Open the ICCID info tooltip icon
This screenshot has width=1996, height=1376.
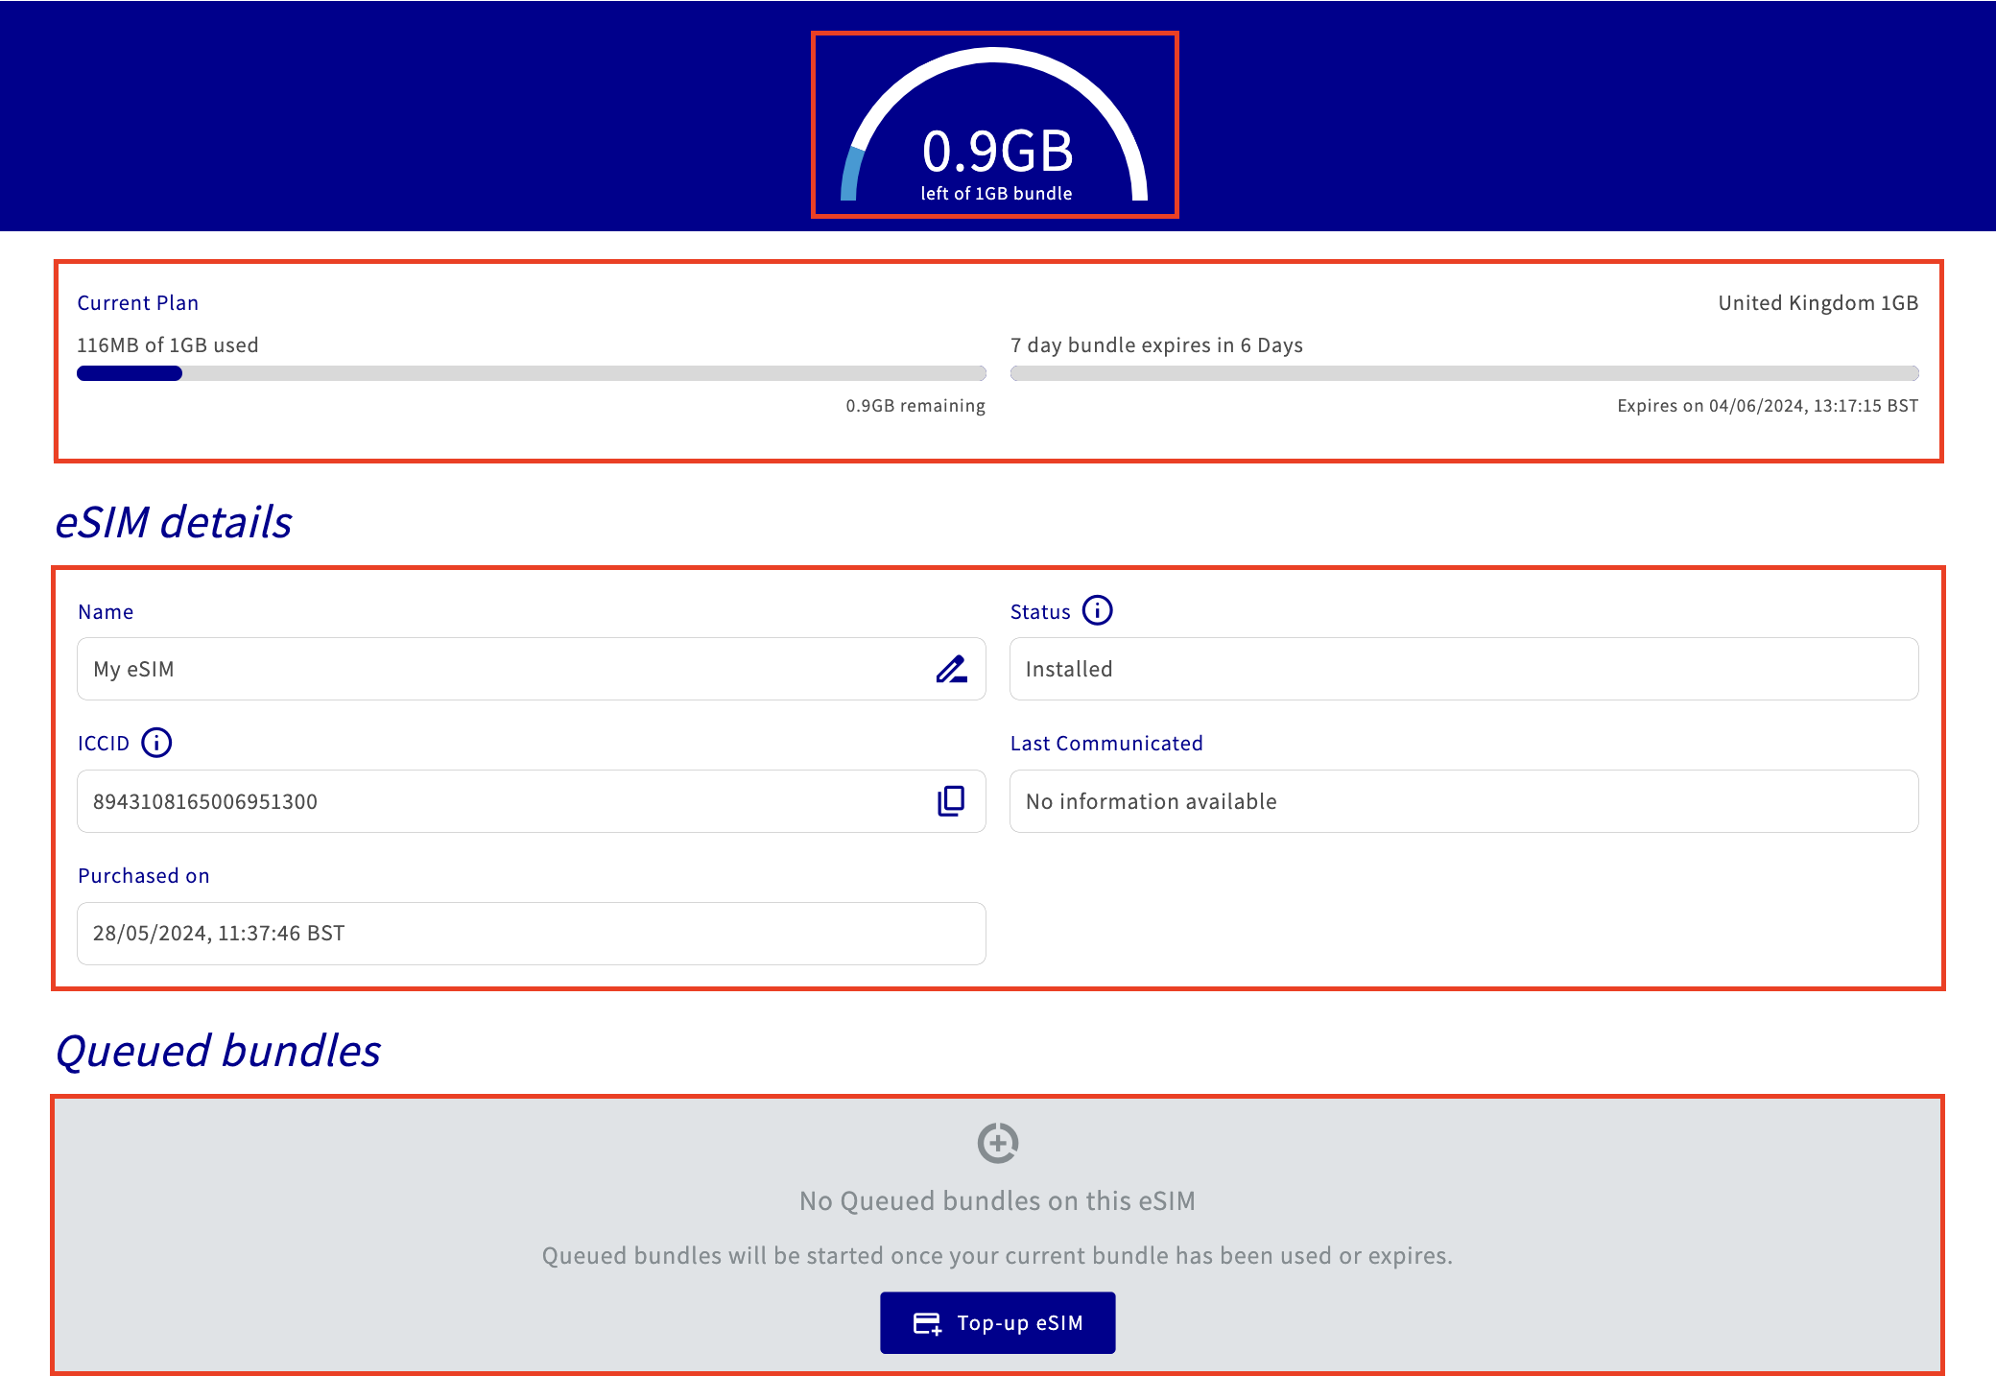pyautogui.click(x=156, y=742)
